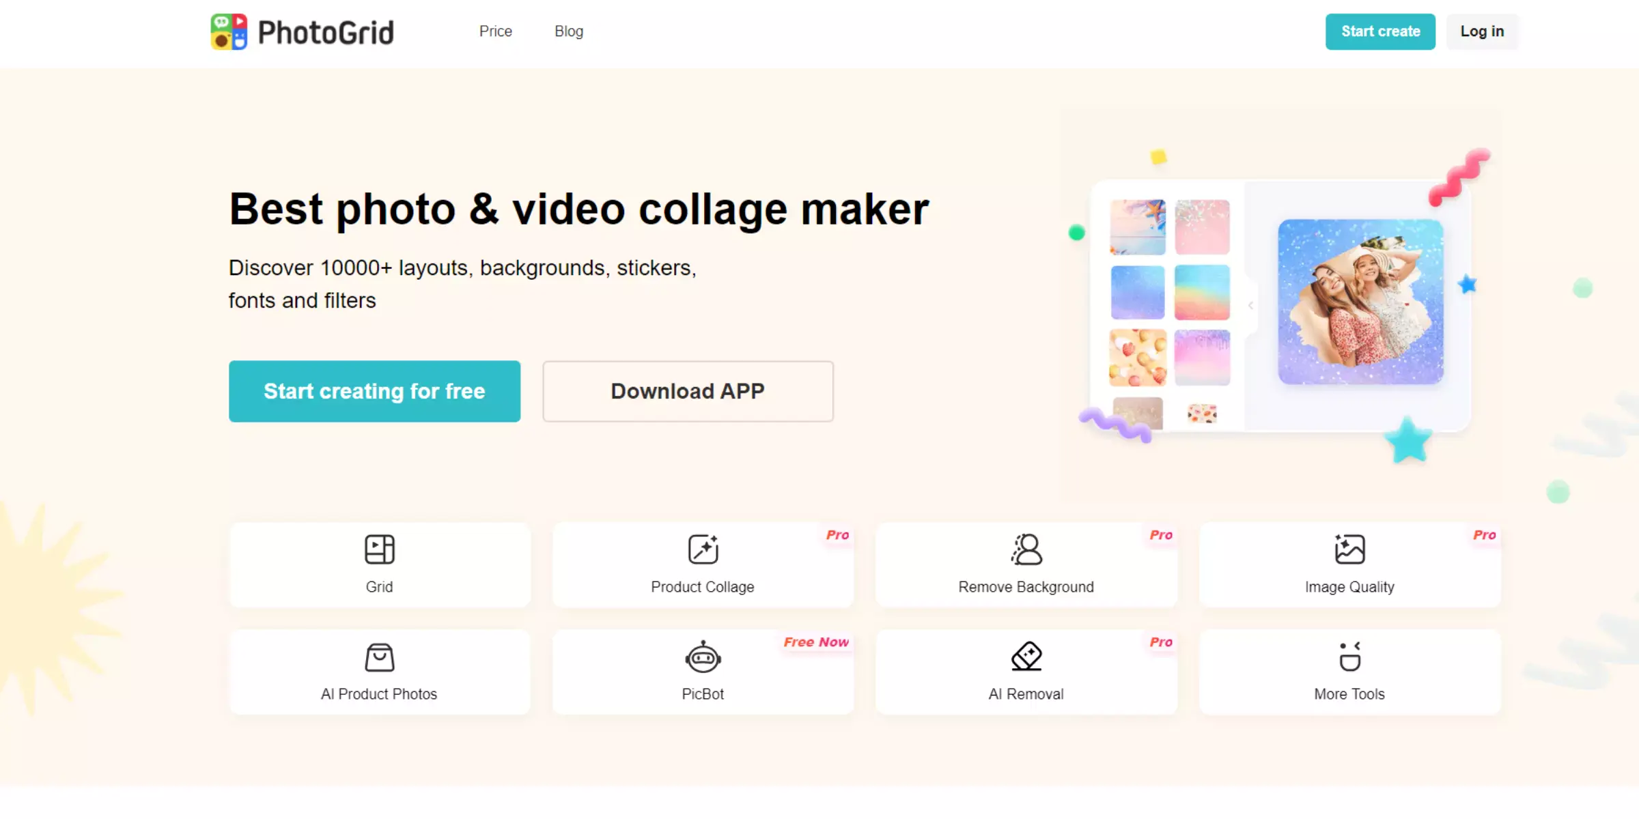Viewport: 1639px width, 819px height.
Task: Open the More Tools icon
Action: pyautogui.click(x=1349, y=657)
